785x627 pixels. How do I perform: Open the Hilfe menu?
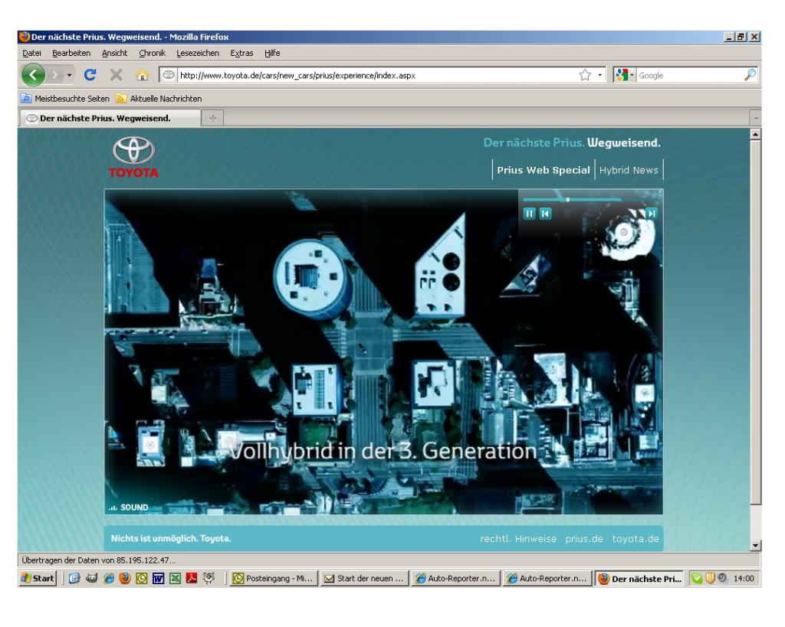[x=272, y=53]
